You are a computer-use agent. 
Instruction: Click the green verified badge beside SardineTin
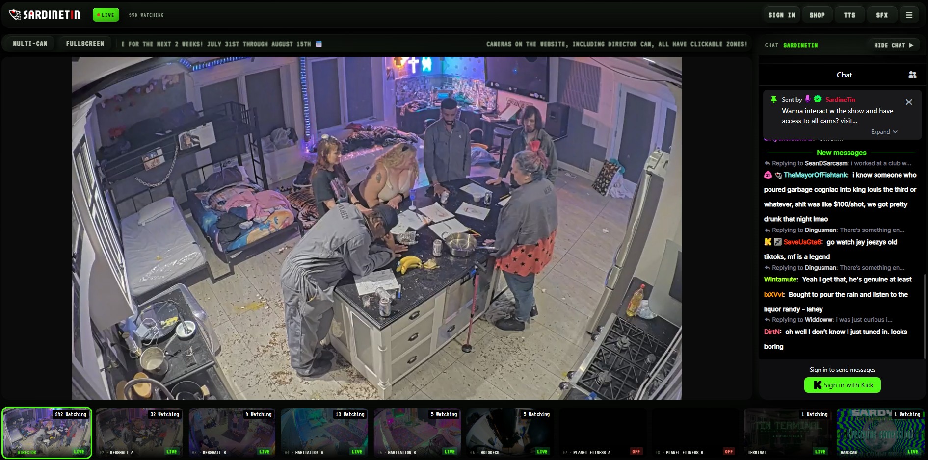tap(818, 99)
